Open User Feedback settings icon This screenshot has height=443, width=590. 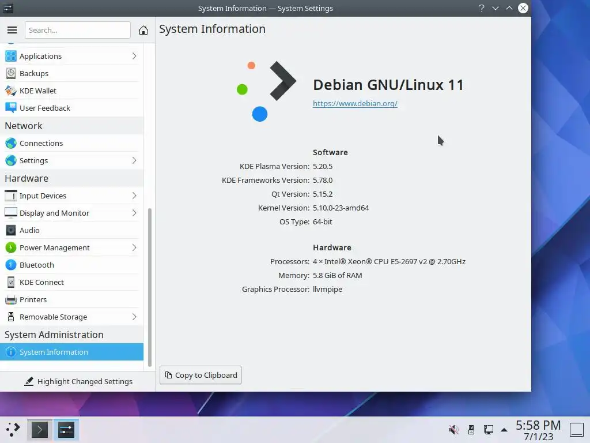coord(11,108)
